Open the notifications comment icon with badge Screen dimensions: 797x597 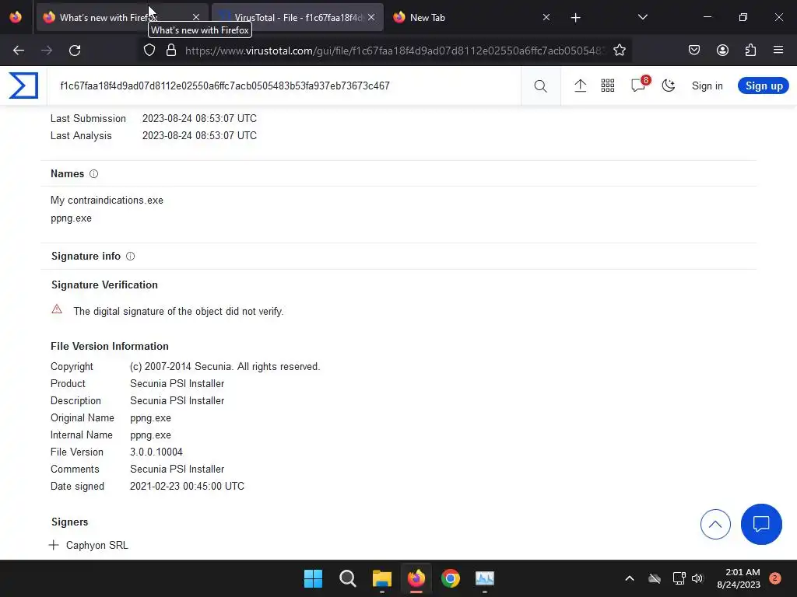(639, 85)
